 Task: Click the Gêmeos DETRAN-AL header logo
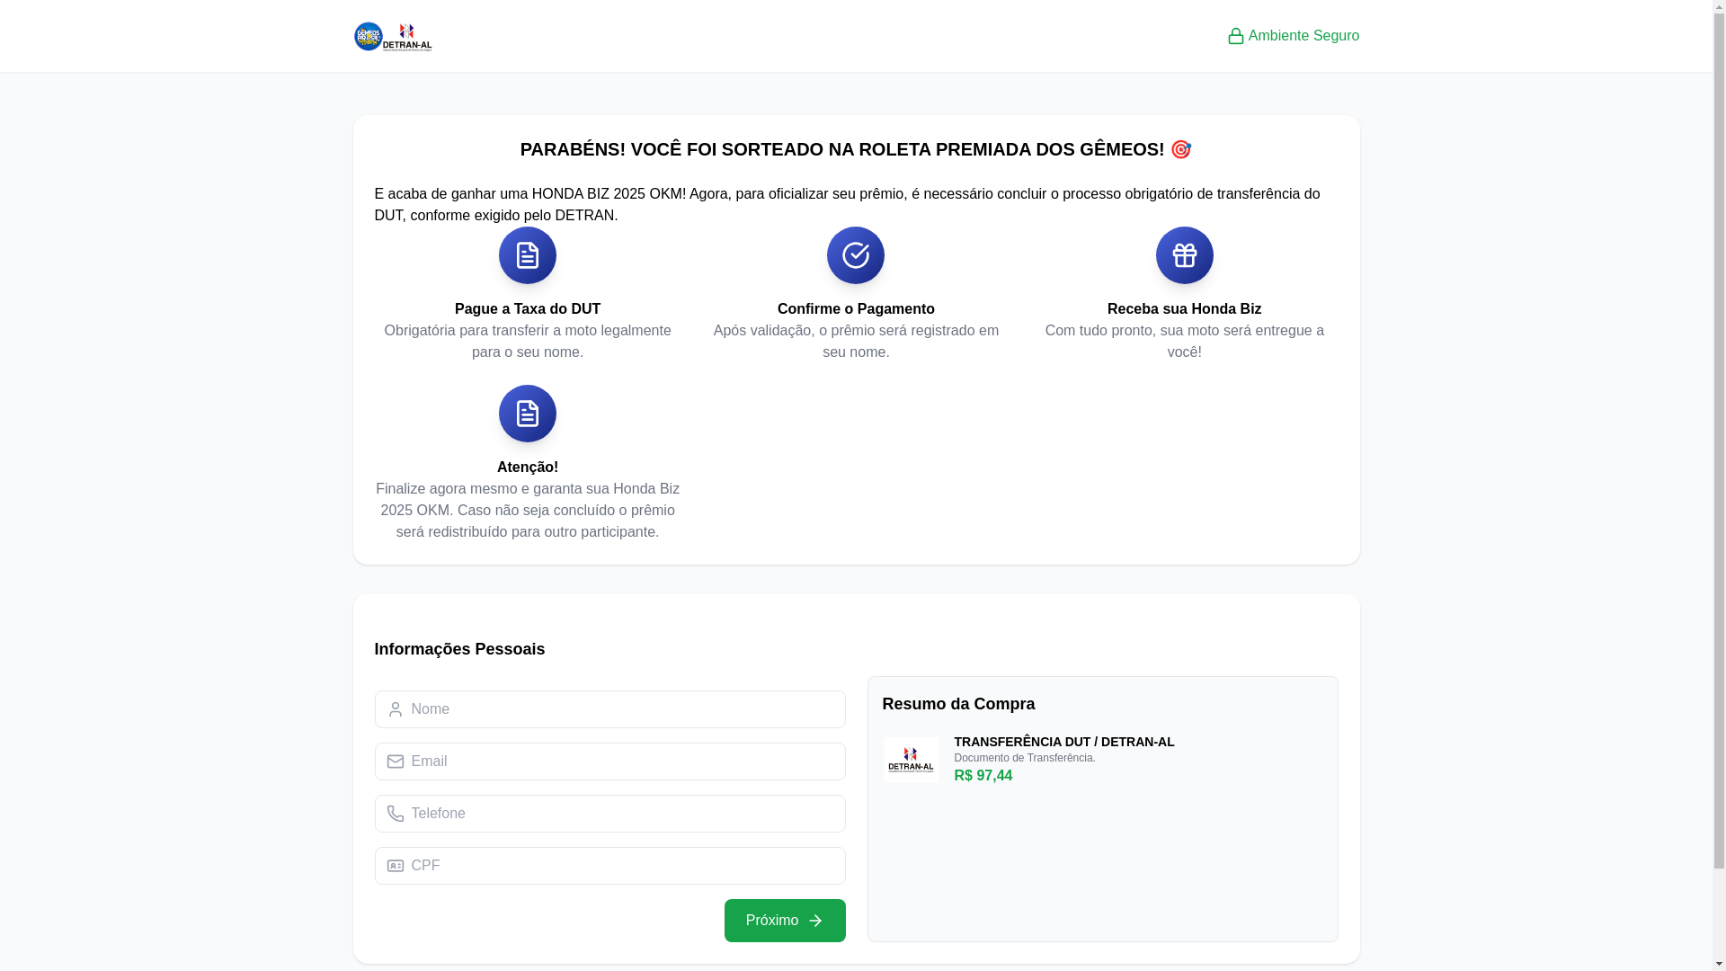(393, 37)
